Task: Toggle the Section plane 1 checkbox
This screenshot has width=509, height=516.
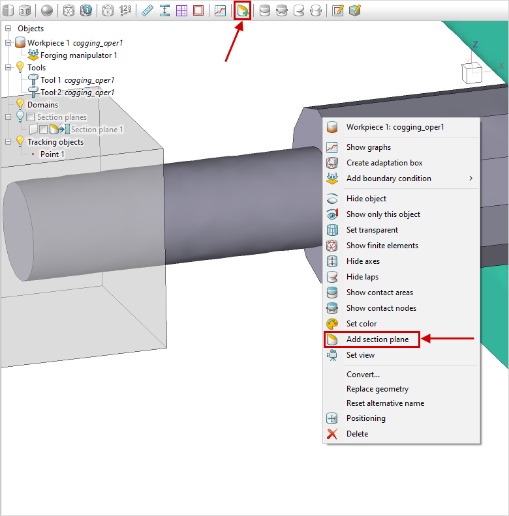Action: pyautogui.click(x=43, y=130)
